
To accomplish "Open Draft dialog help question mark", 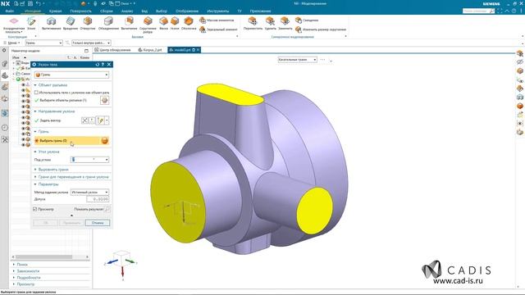I will [103, 64].
